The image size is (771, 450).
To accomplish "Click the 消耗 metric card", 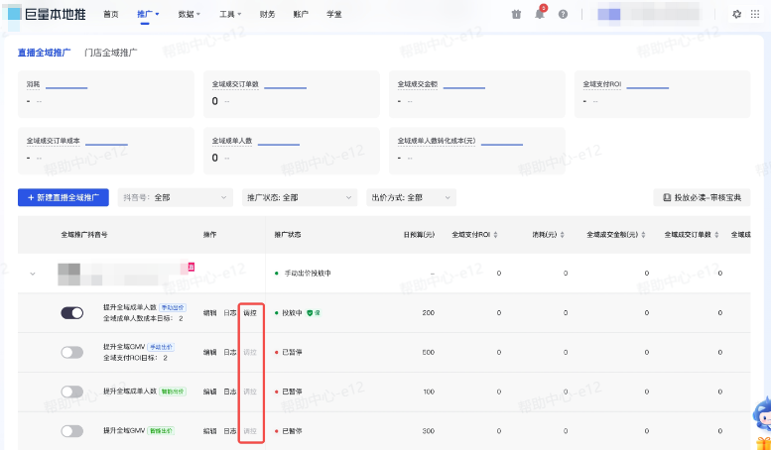I will coord(106,94).
